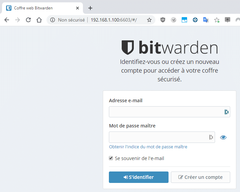Click the autofill icon in the e-mail field

pyautogui.click(x=227, y=112)
